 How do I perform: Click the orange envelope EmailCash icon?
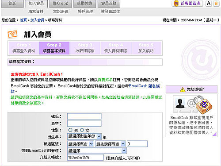point(12,34)
